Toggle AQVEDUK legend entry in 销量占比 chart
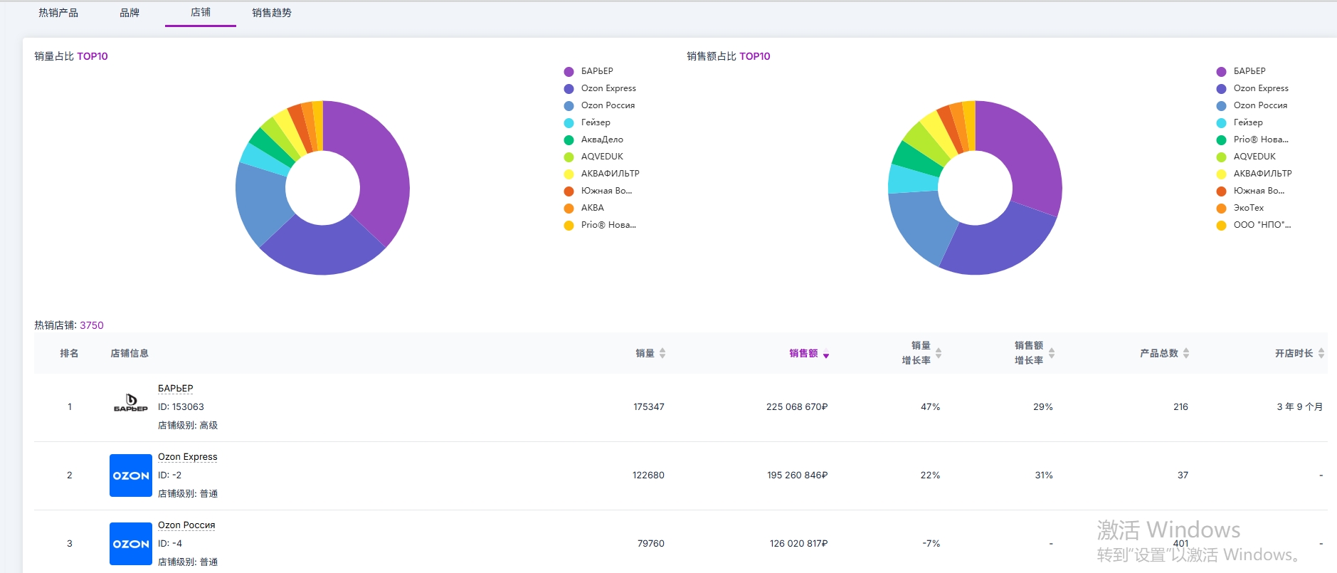The height and width of the screenshot is (573, 1337). click(593, 157)
